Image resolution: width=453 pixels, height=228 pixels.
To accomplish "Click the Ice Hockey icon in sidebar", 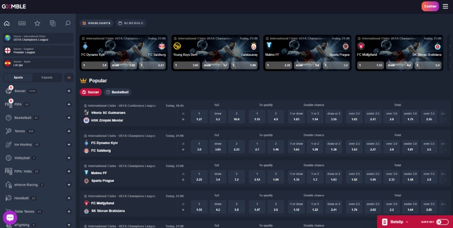I will click(x=9, y=144).
